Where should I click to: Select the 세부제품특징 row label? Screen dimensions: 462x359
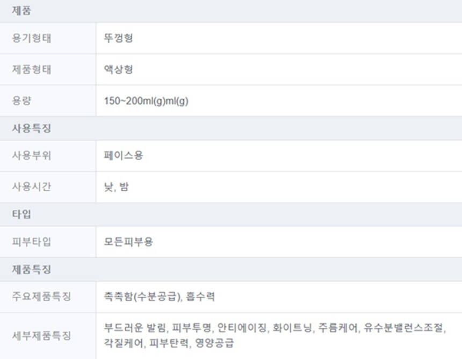pyautogui.click(x=41, y=335)
